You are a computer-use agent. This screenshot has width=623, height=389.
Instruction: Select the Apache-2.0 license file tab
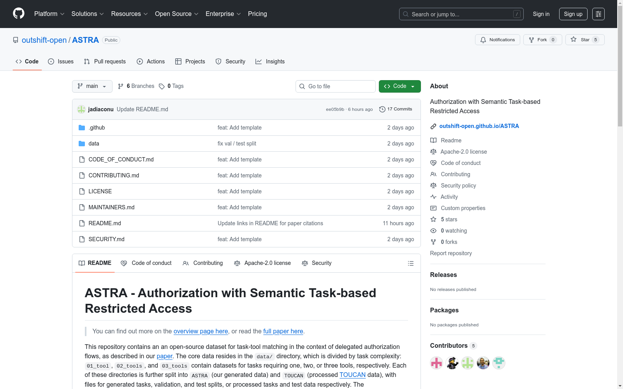point(262,263)
